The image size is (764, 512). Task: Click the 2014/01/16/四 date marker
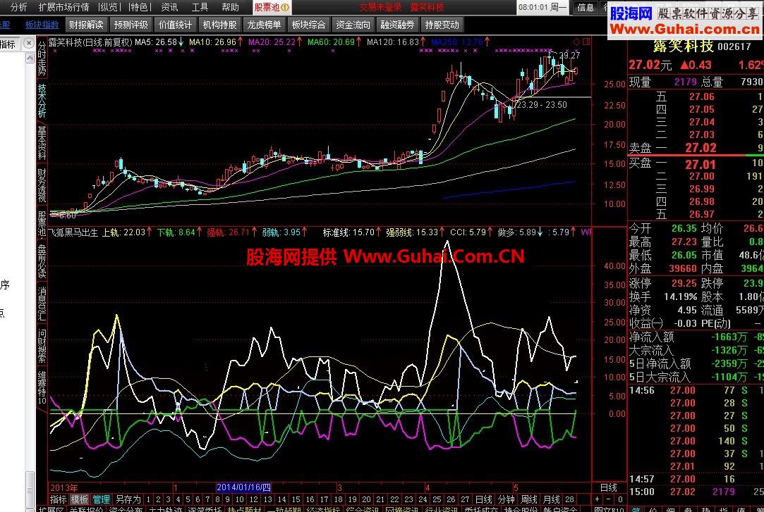[x=243, y=487]
